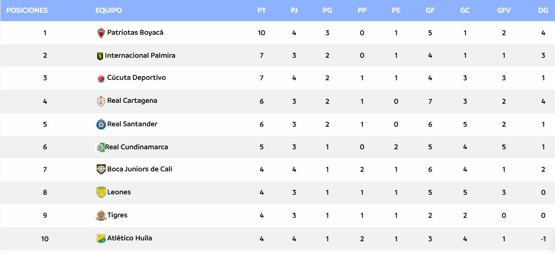The height and width of the screenshot is (253, 555).
Task: Click the Leones team crest
Action: [x=100, y=193]
